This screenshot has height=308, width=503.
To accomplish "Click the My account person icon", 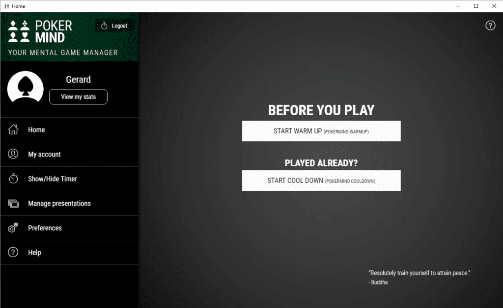I will tap(13, 154).
